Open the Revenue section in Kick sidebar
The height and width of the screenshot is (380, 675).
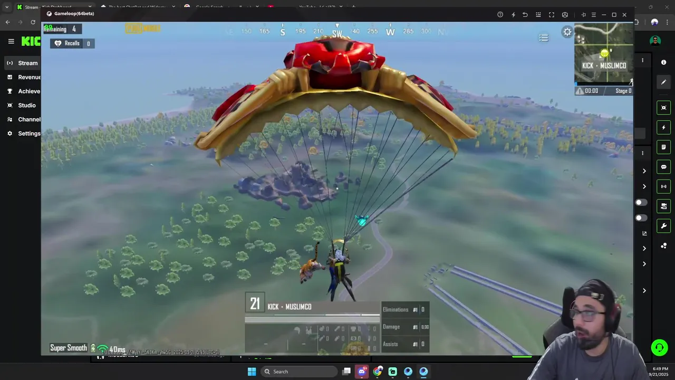point(22,77)
